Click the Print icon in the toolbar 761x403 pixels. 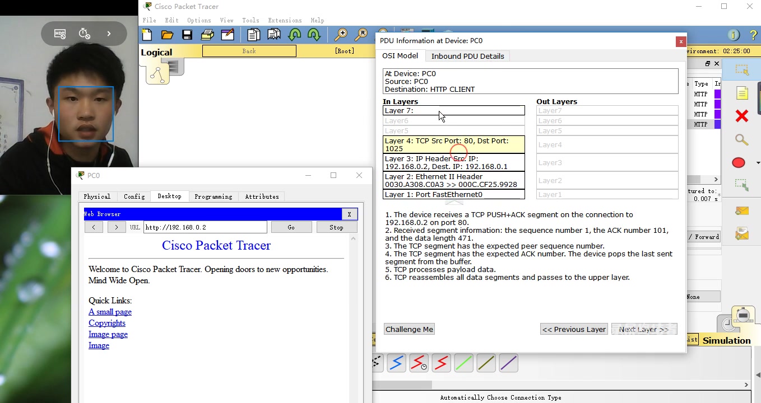pyautogui.click(x=207, y=35)
